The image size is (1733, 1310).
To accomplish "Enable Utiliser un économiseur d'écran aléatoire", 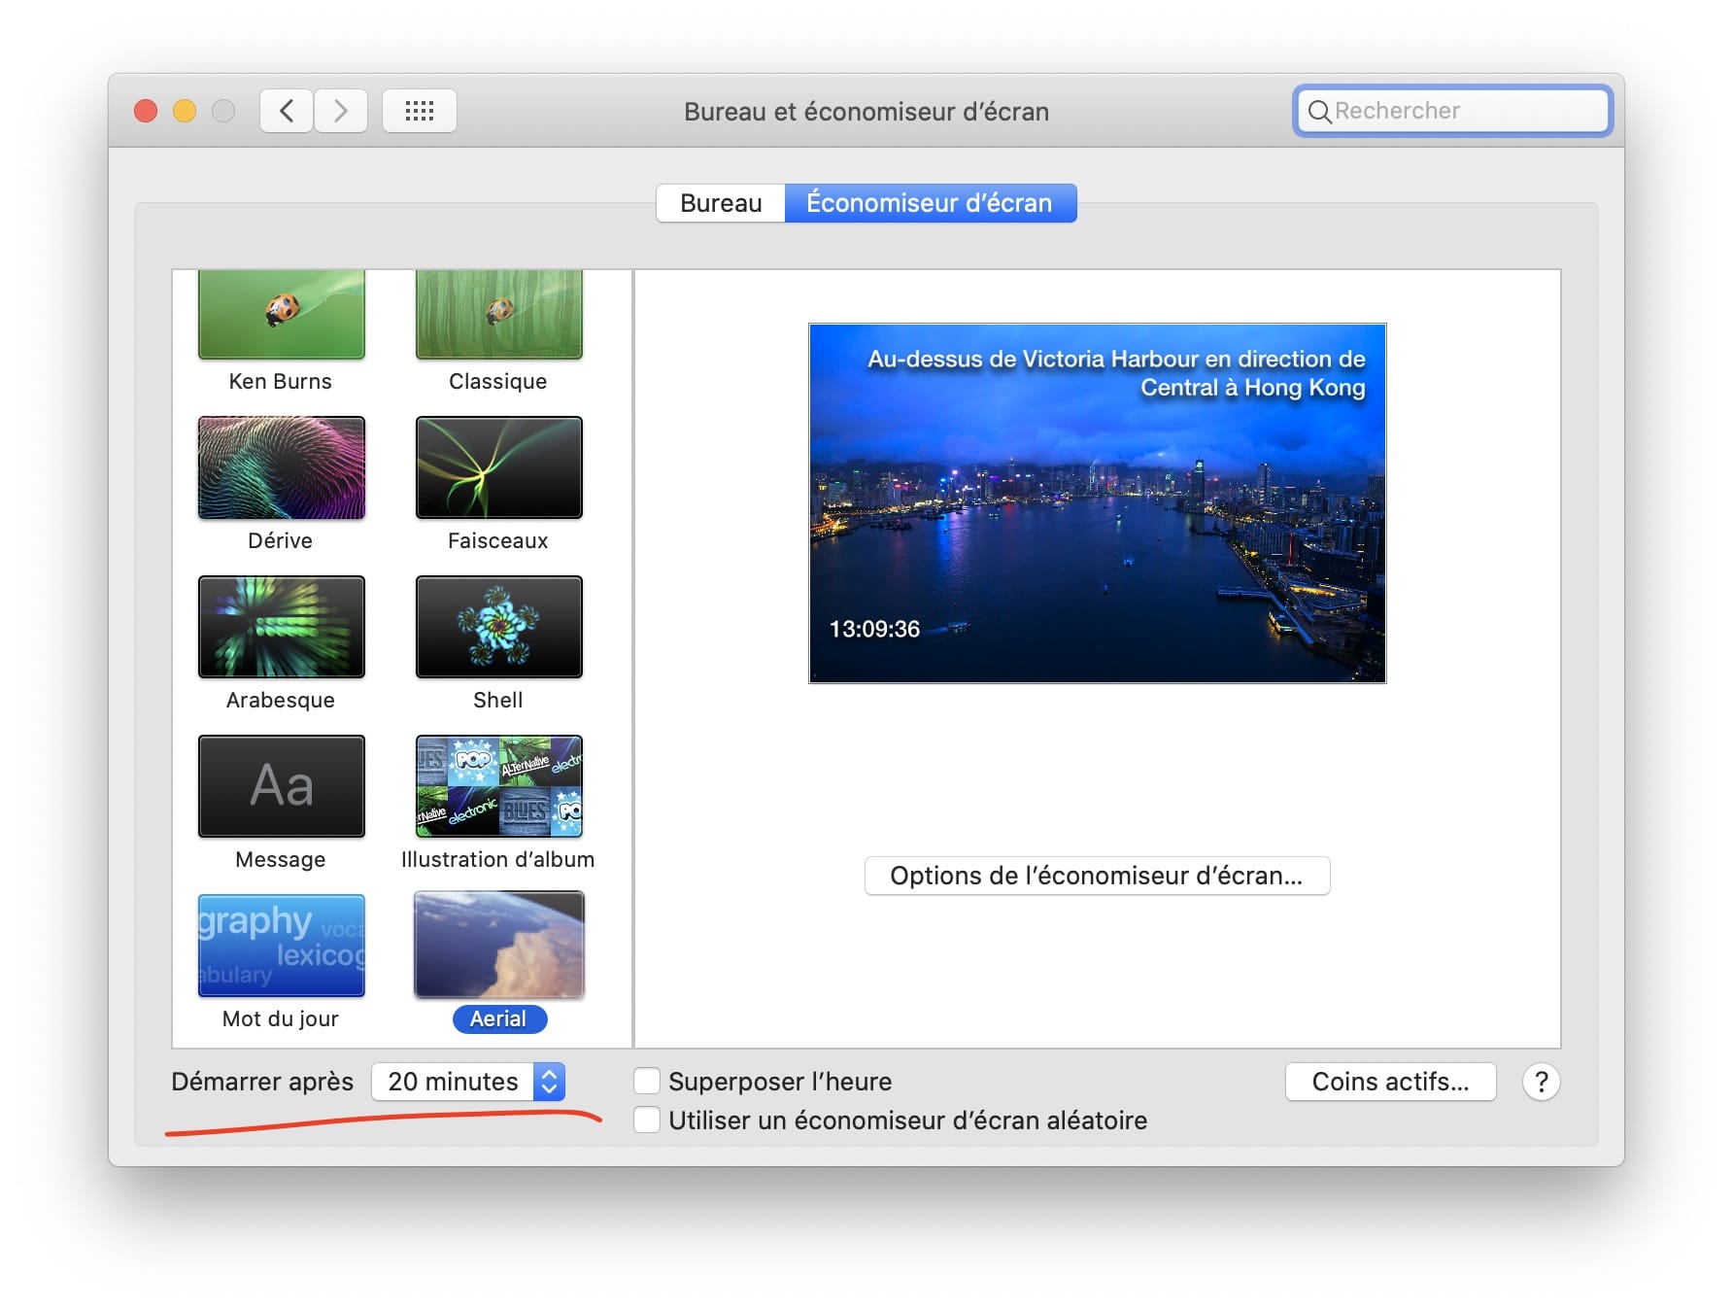I will pyautogui.click(x=647, y=1120).
